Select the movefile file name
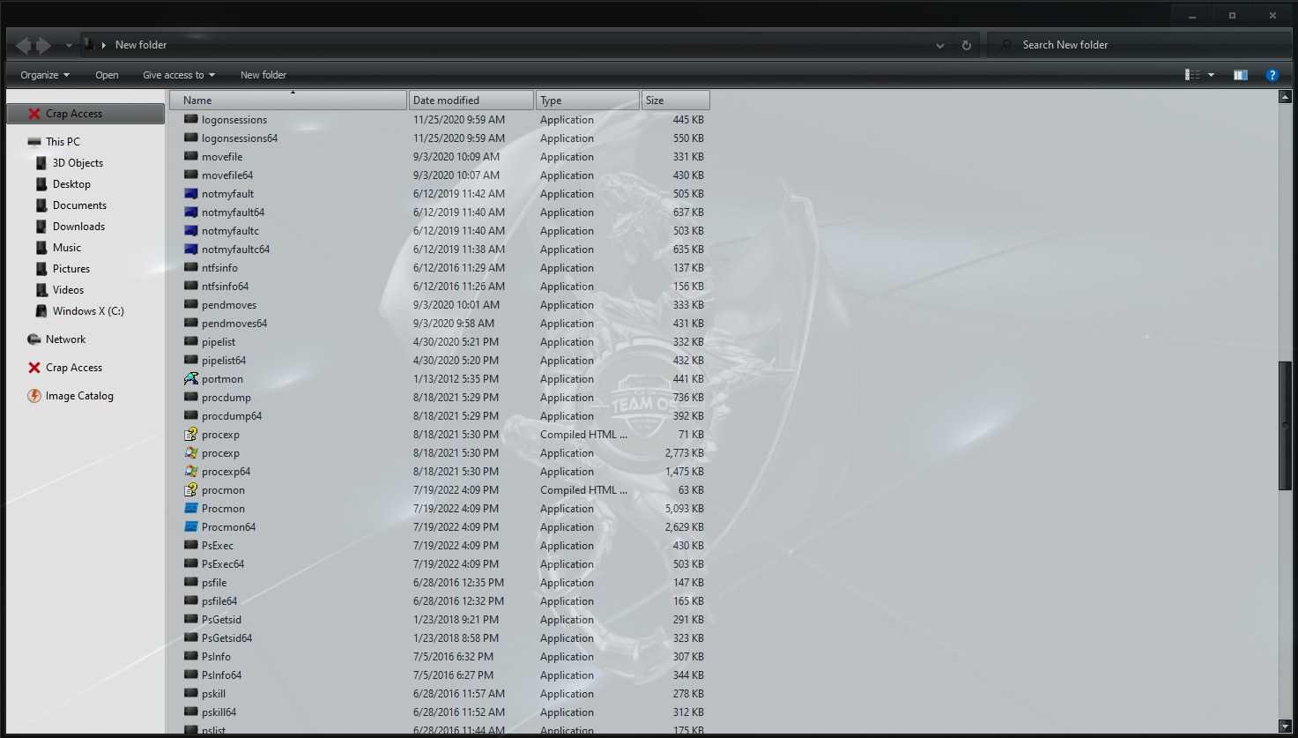This screenshot has width=1298, height=738. tap(222, 157)
